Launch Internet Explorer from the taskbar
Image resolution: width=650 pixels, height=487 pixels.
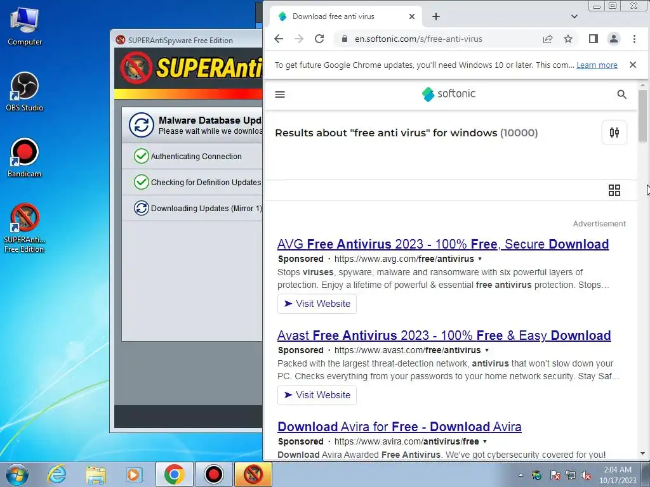click(56, 474)
